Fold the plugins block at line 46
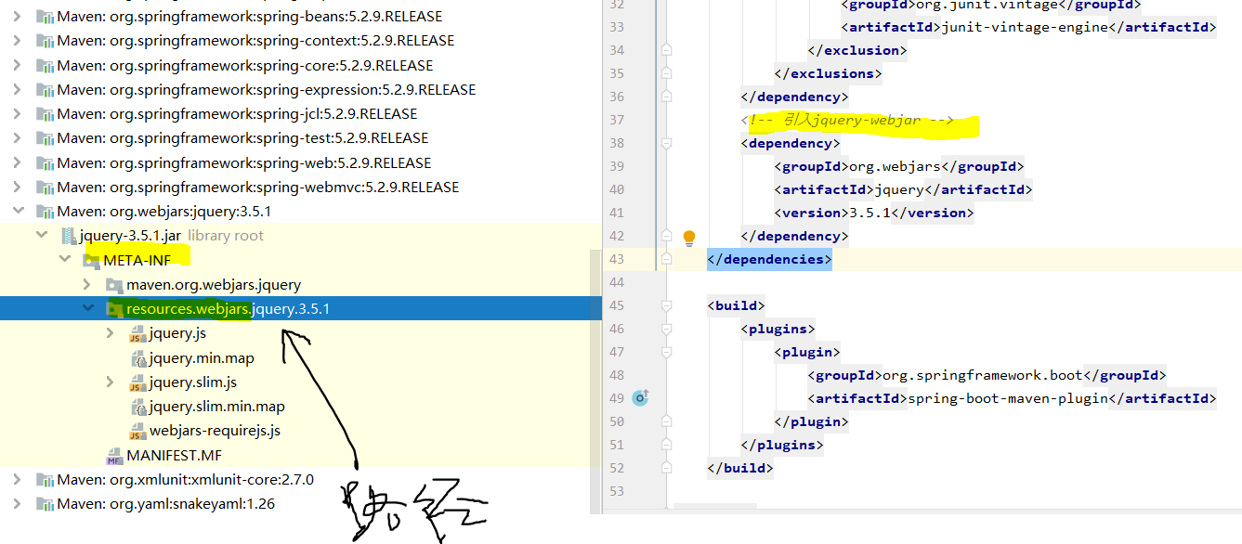Image resolution: width=1242 pixels, height=544 pixels. (x=666, y=329)
